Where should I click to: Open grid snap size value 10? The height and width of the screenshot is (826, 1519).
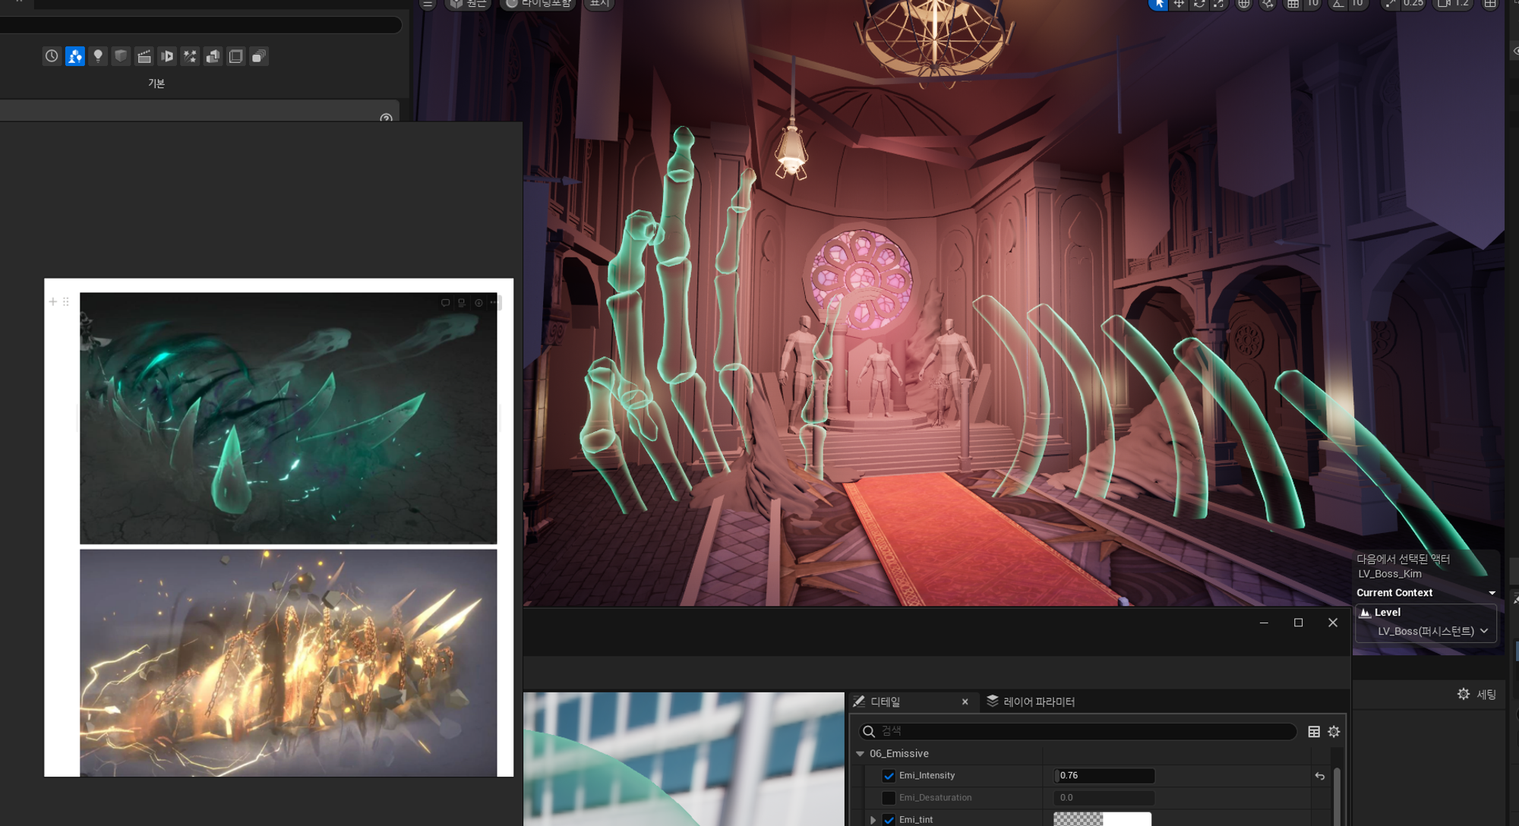point(1312,4)
